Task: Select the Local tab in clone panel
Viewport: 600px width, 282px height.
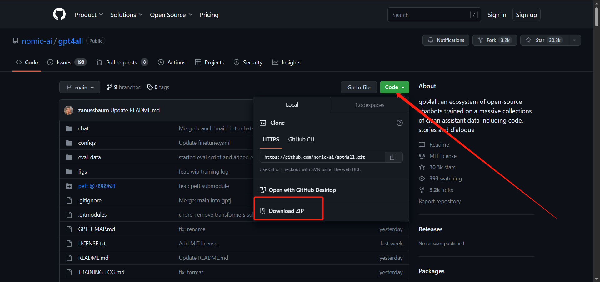Action: (292, 105)
